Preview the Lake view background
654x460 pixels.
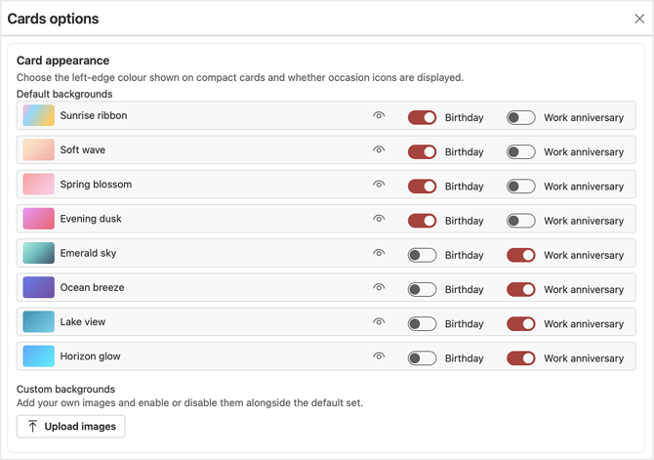379,322
